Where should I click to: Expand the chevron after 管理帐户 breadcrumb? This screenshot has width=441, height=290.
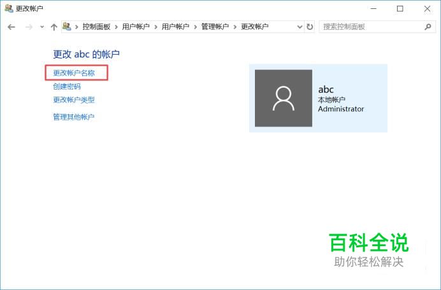point(235,27)
